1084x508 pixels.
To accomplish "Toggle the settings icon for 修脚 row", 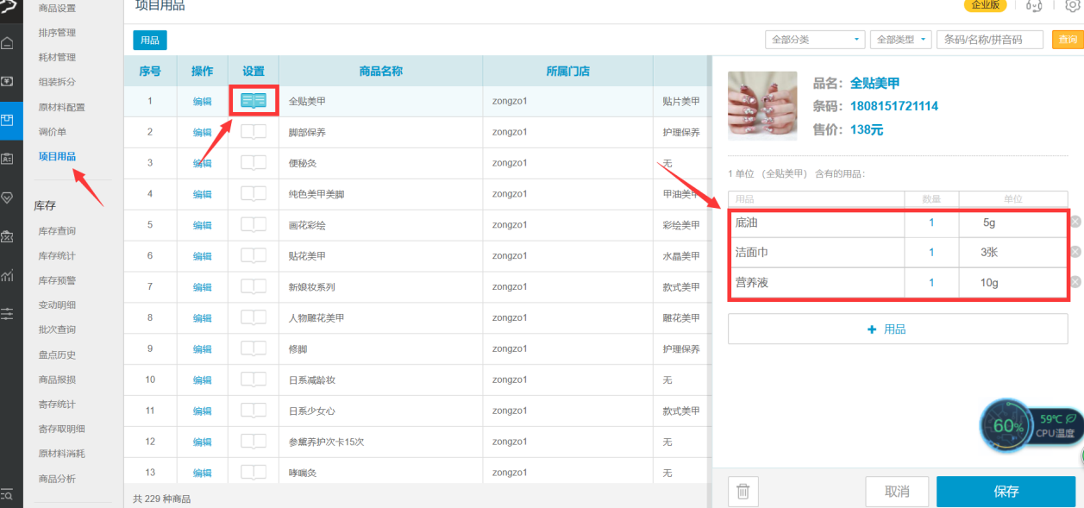I will tap(254, 348).
